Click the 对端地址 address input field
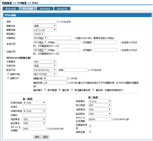The image size is (153, 141). coord(60,38)
